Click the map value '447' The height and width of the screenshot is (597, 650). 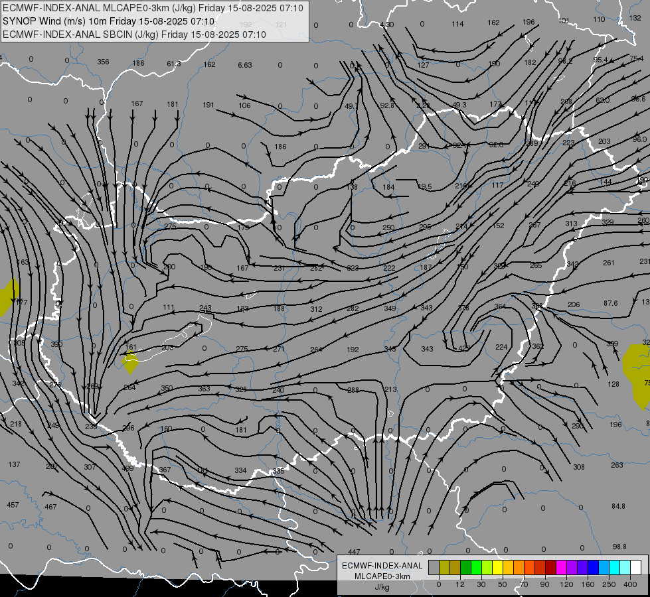[354, 552]
